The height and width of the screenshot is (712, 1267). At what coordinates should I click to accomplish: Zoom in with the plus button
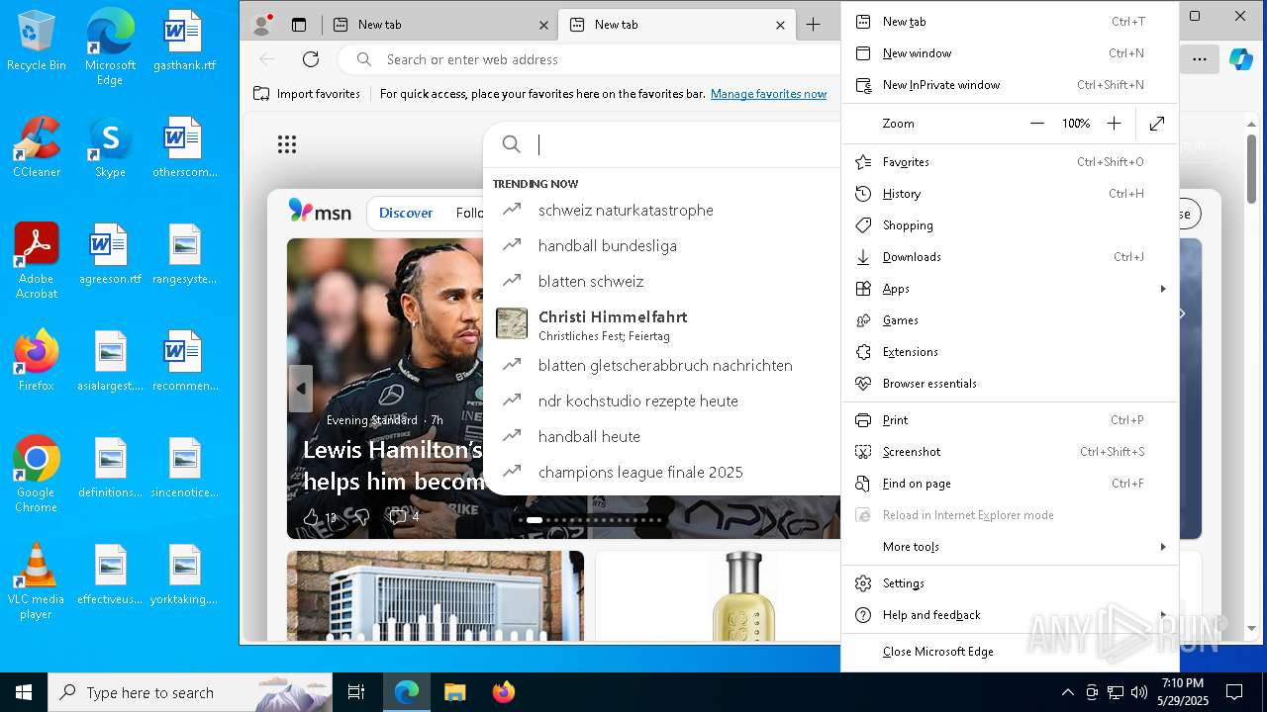tap(1114, 124)
